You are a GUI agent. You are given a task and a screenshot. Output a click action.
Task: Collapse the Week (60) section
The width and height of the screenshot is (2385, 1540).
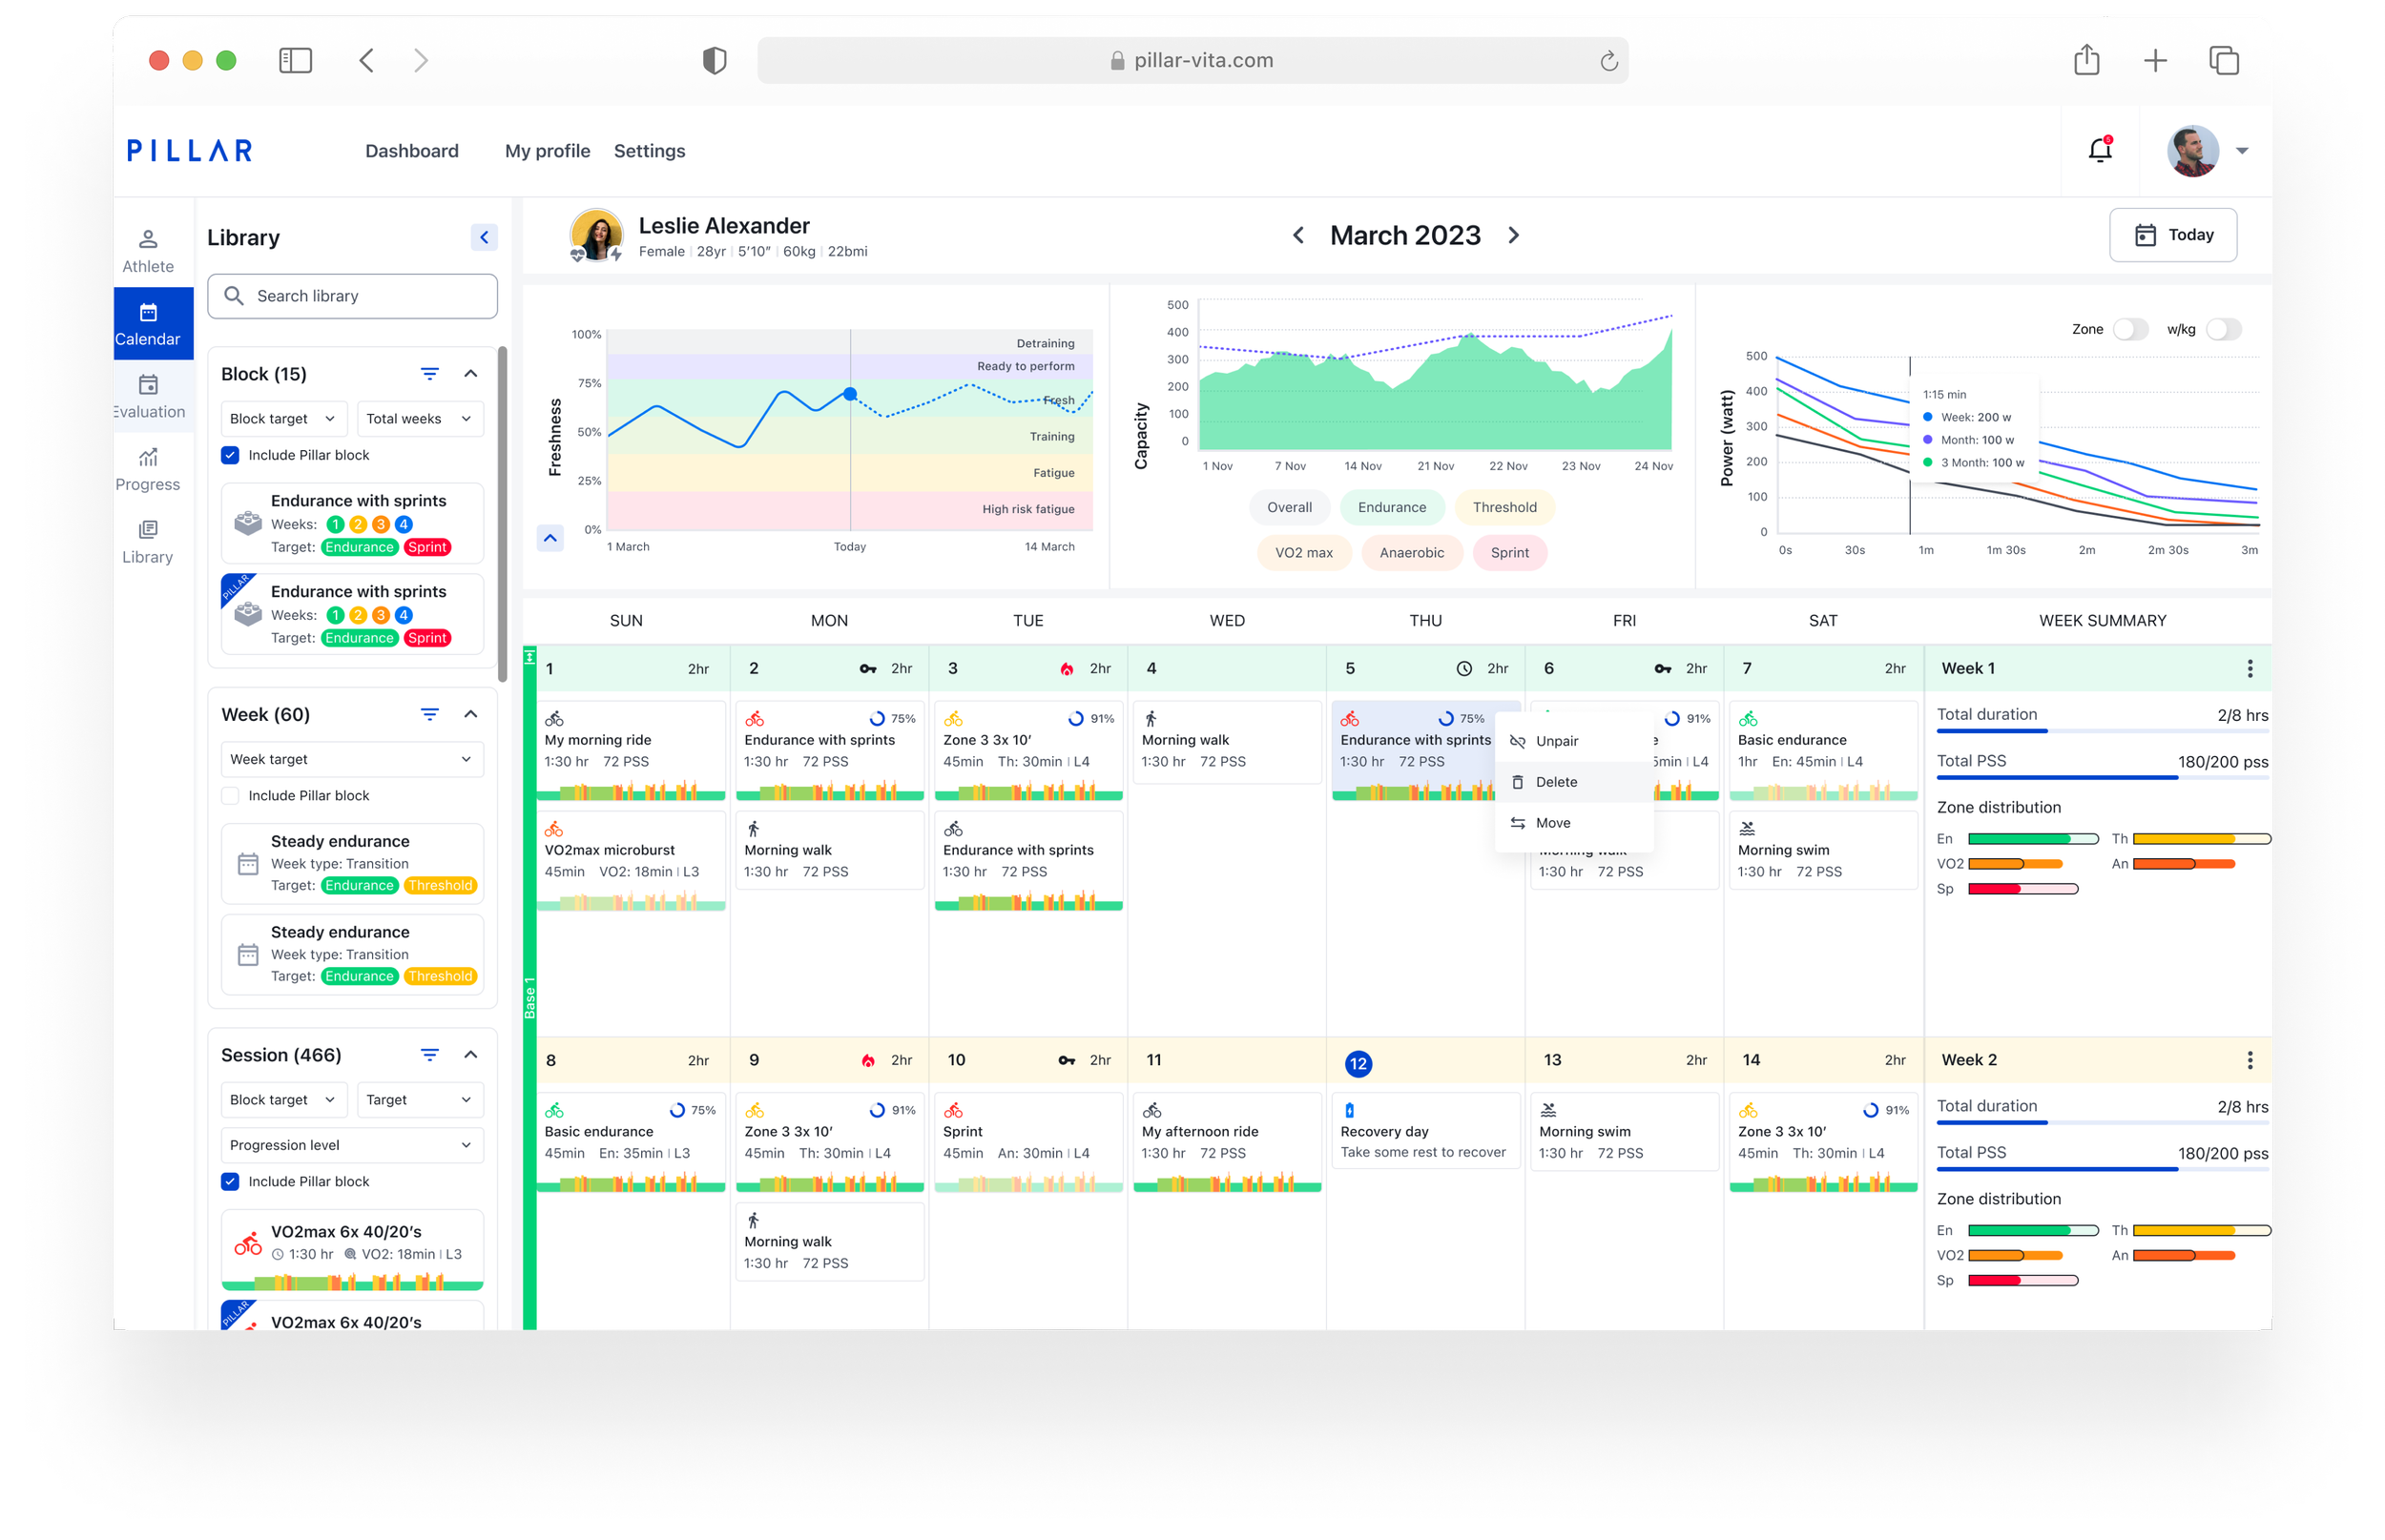[470, 714]
